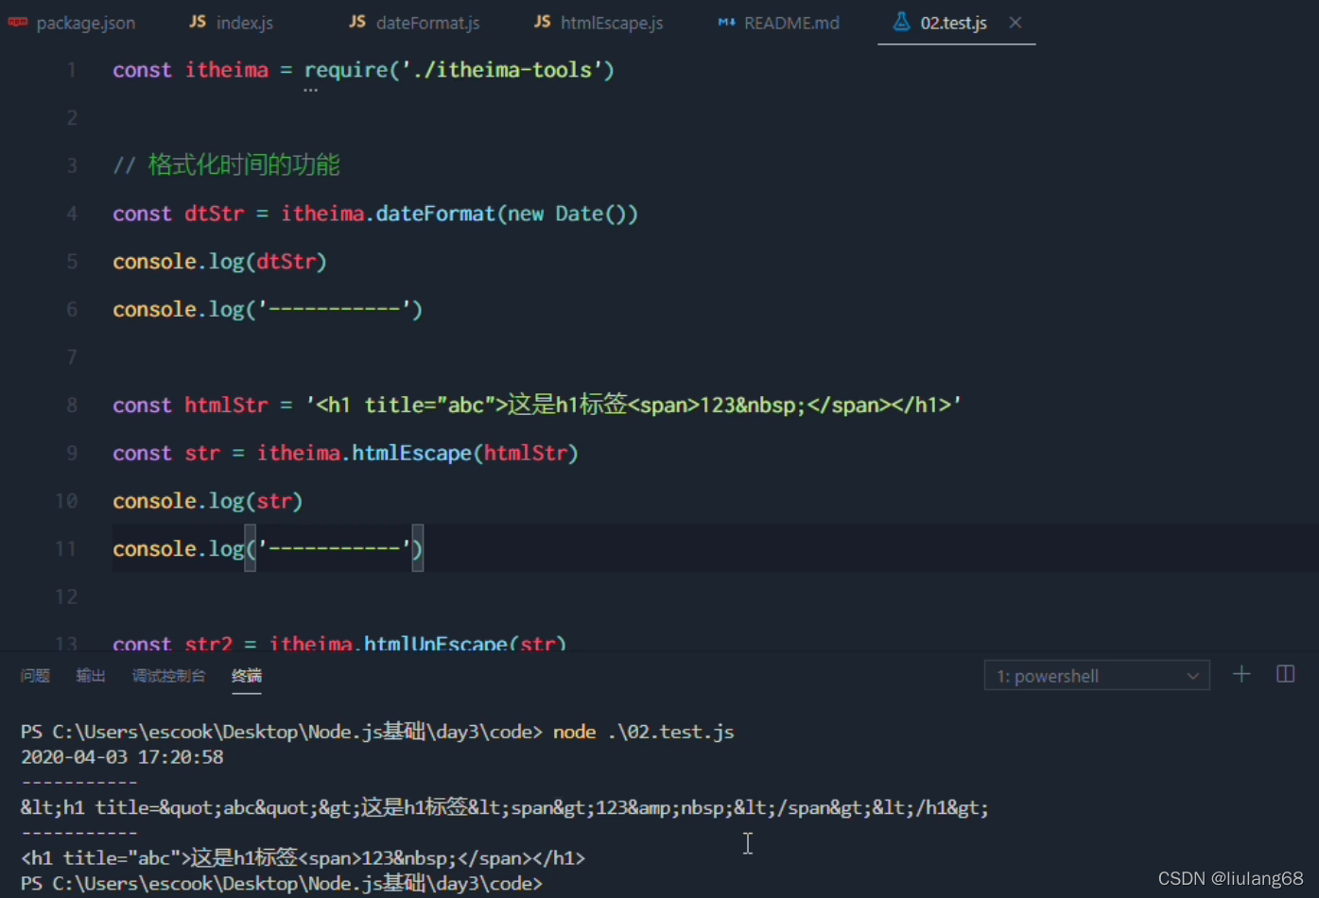This screenshot has height=898, width=1319.
Task: Click line number 1 in the gutter
Action: click(72, 70)
